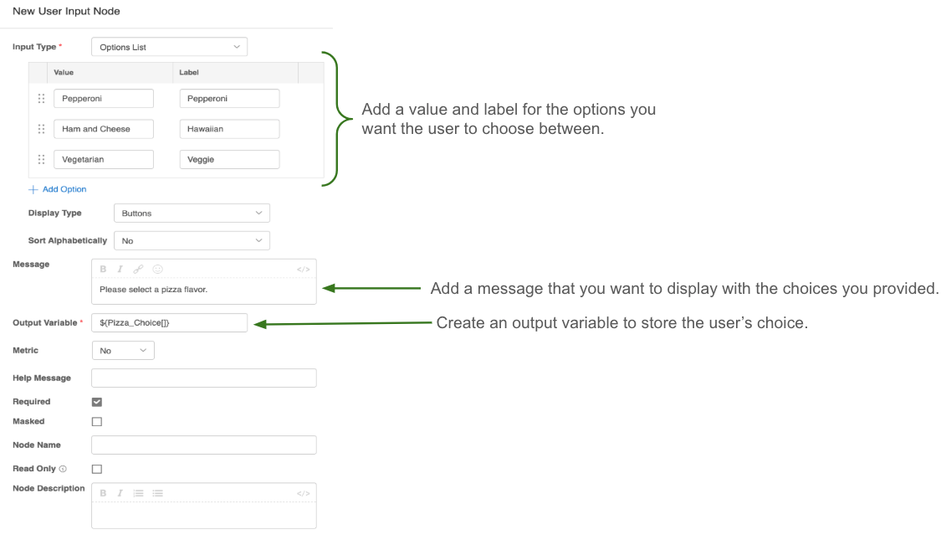Open the Input Type dropdown
Viewport: 946px width, 540px height.
tap(169, 47)
